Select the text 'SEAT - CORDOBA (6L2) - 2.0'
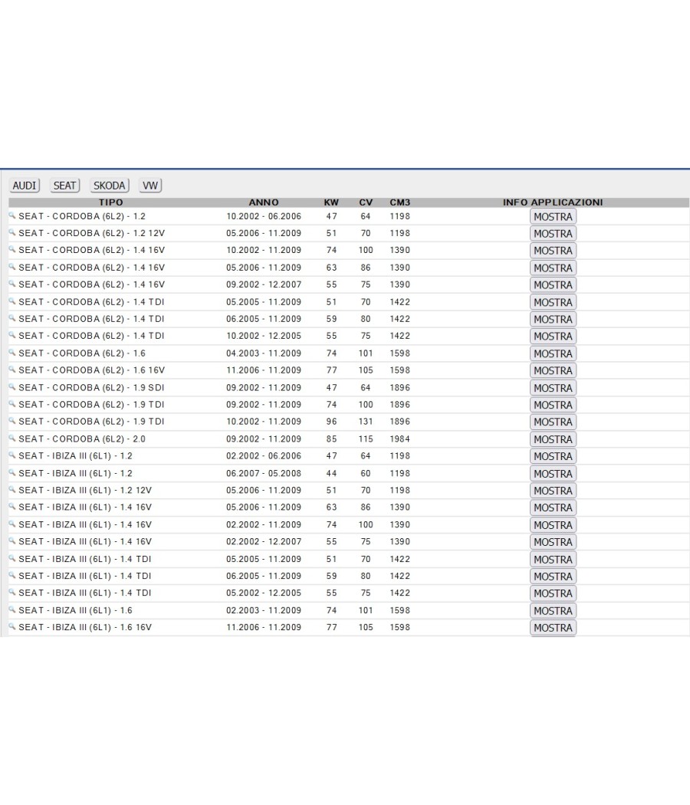 click(x=82, y=439)
